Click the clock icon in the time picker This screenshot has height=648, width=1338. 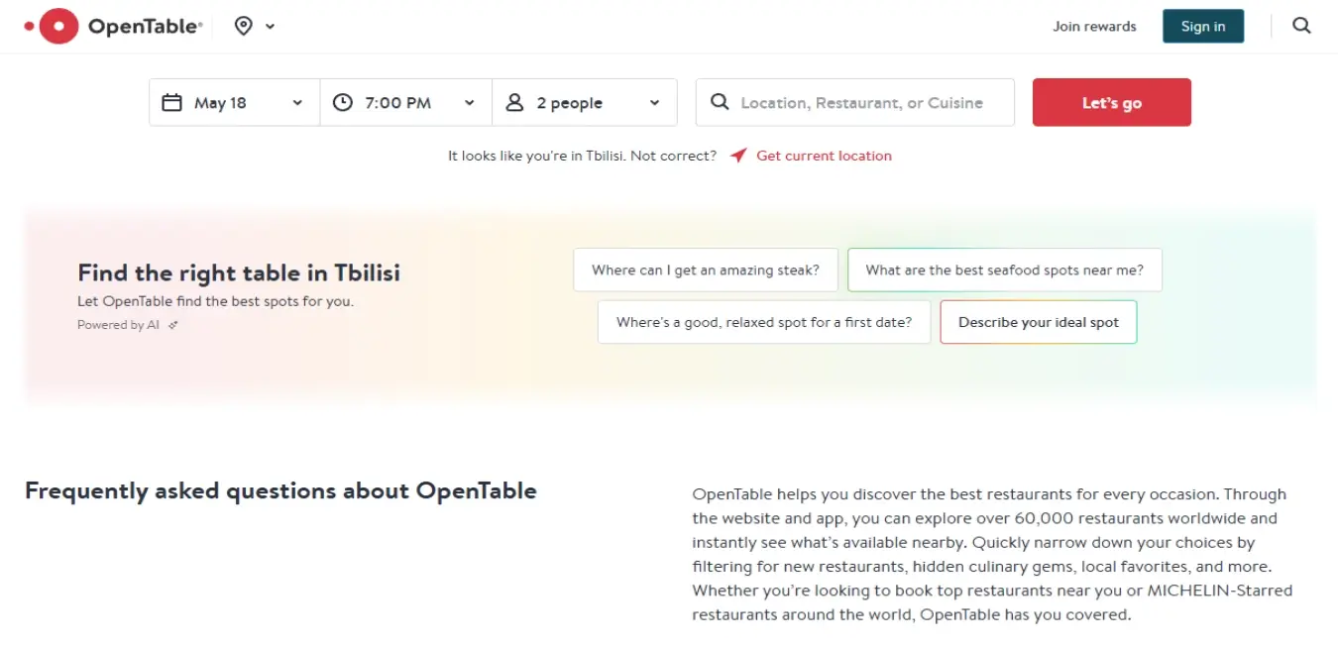[342, 102]
